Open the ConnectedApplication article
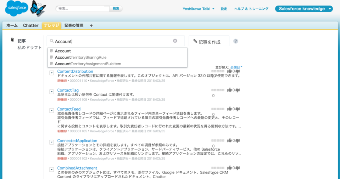 click(77, 141)
